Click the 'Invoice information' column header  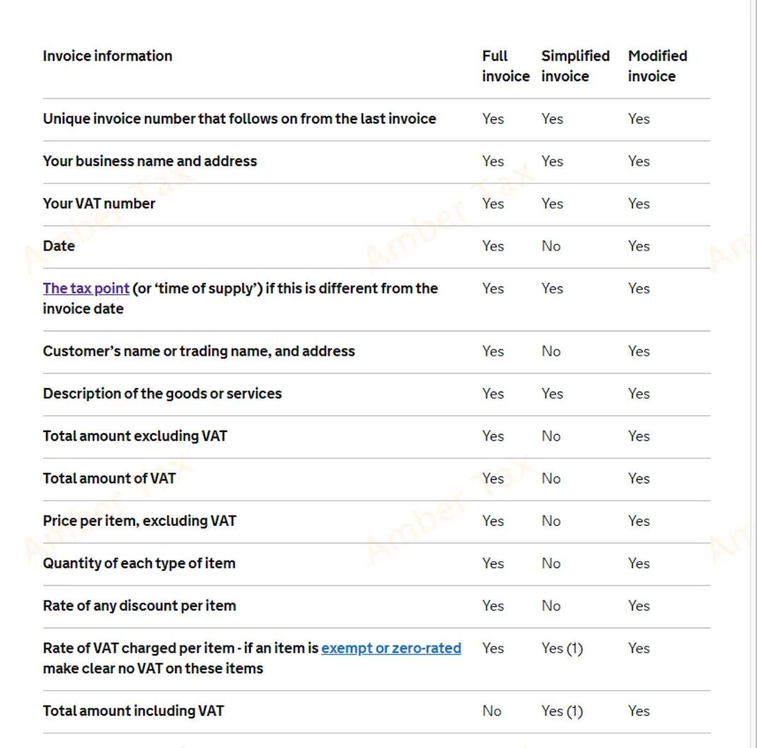pos(107,56)
